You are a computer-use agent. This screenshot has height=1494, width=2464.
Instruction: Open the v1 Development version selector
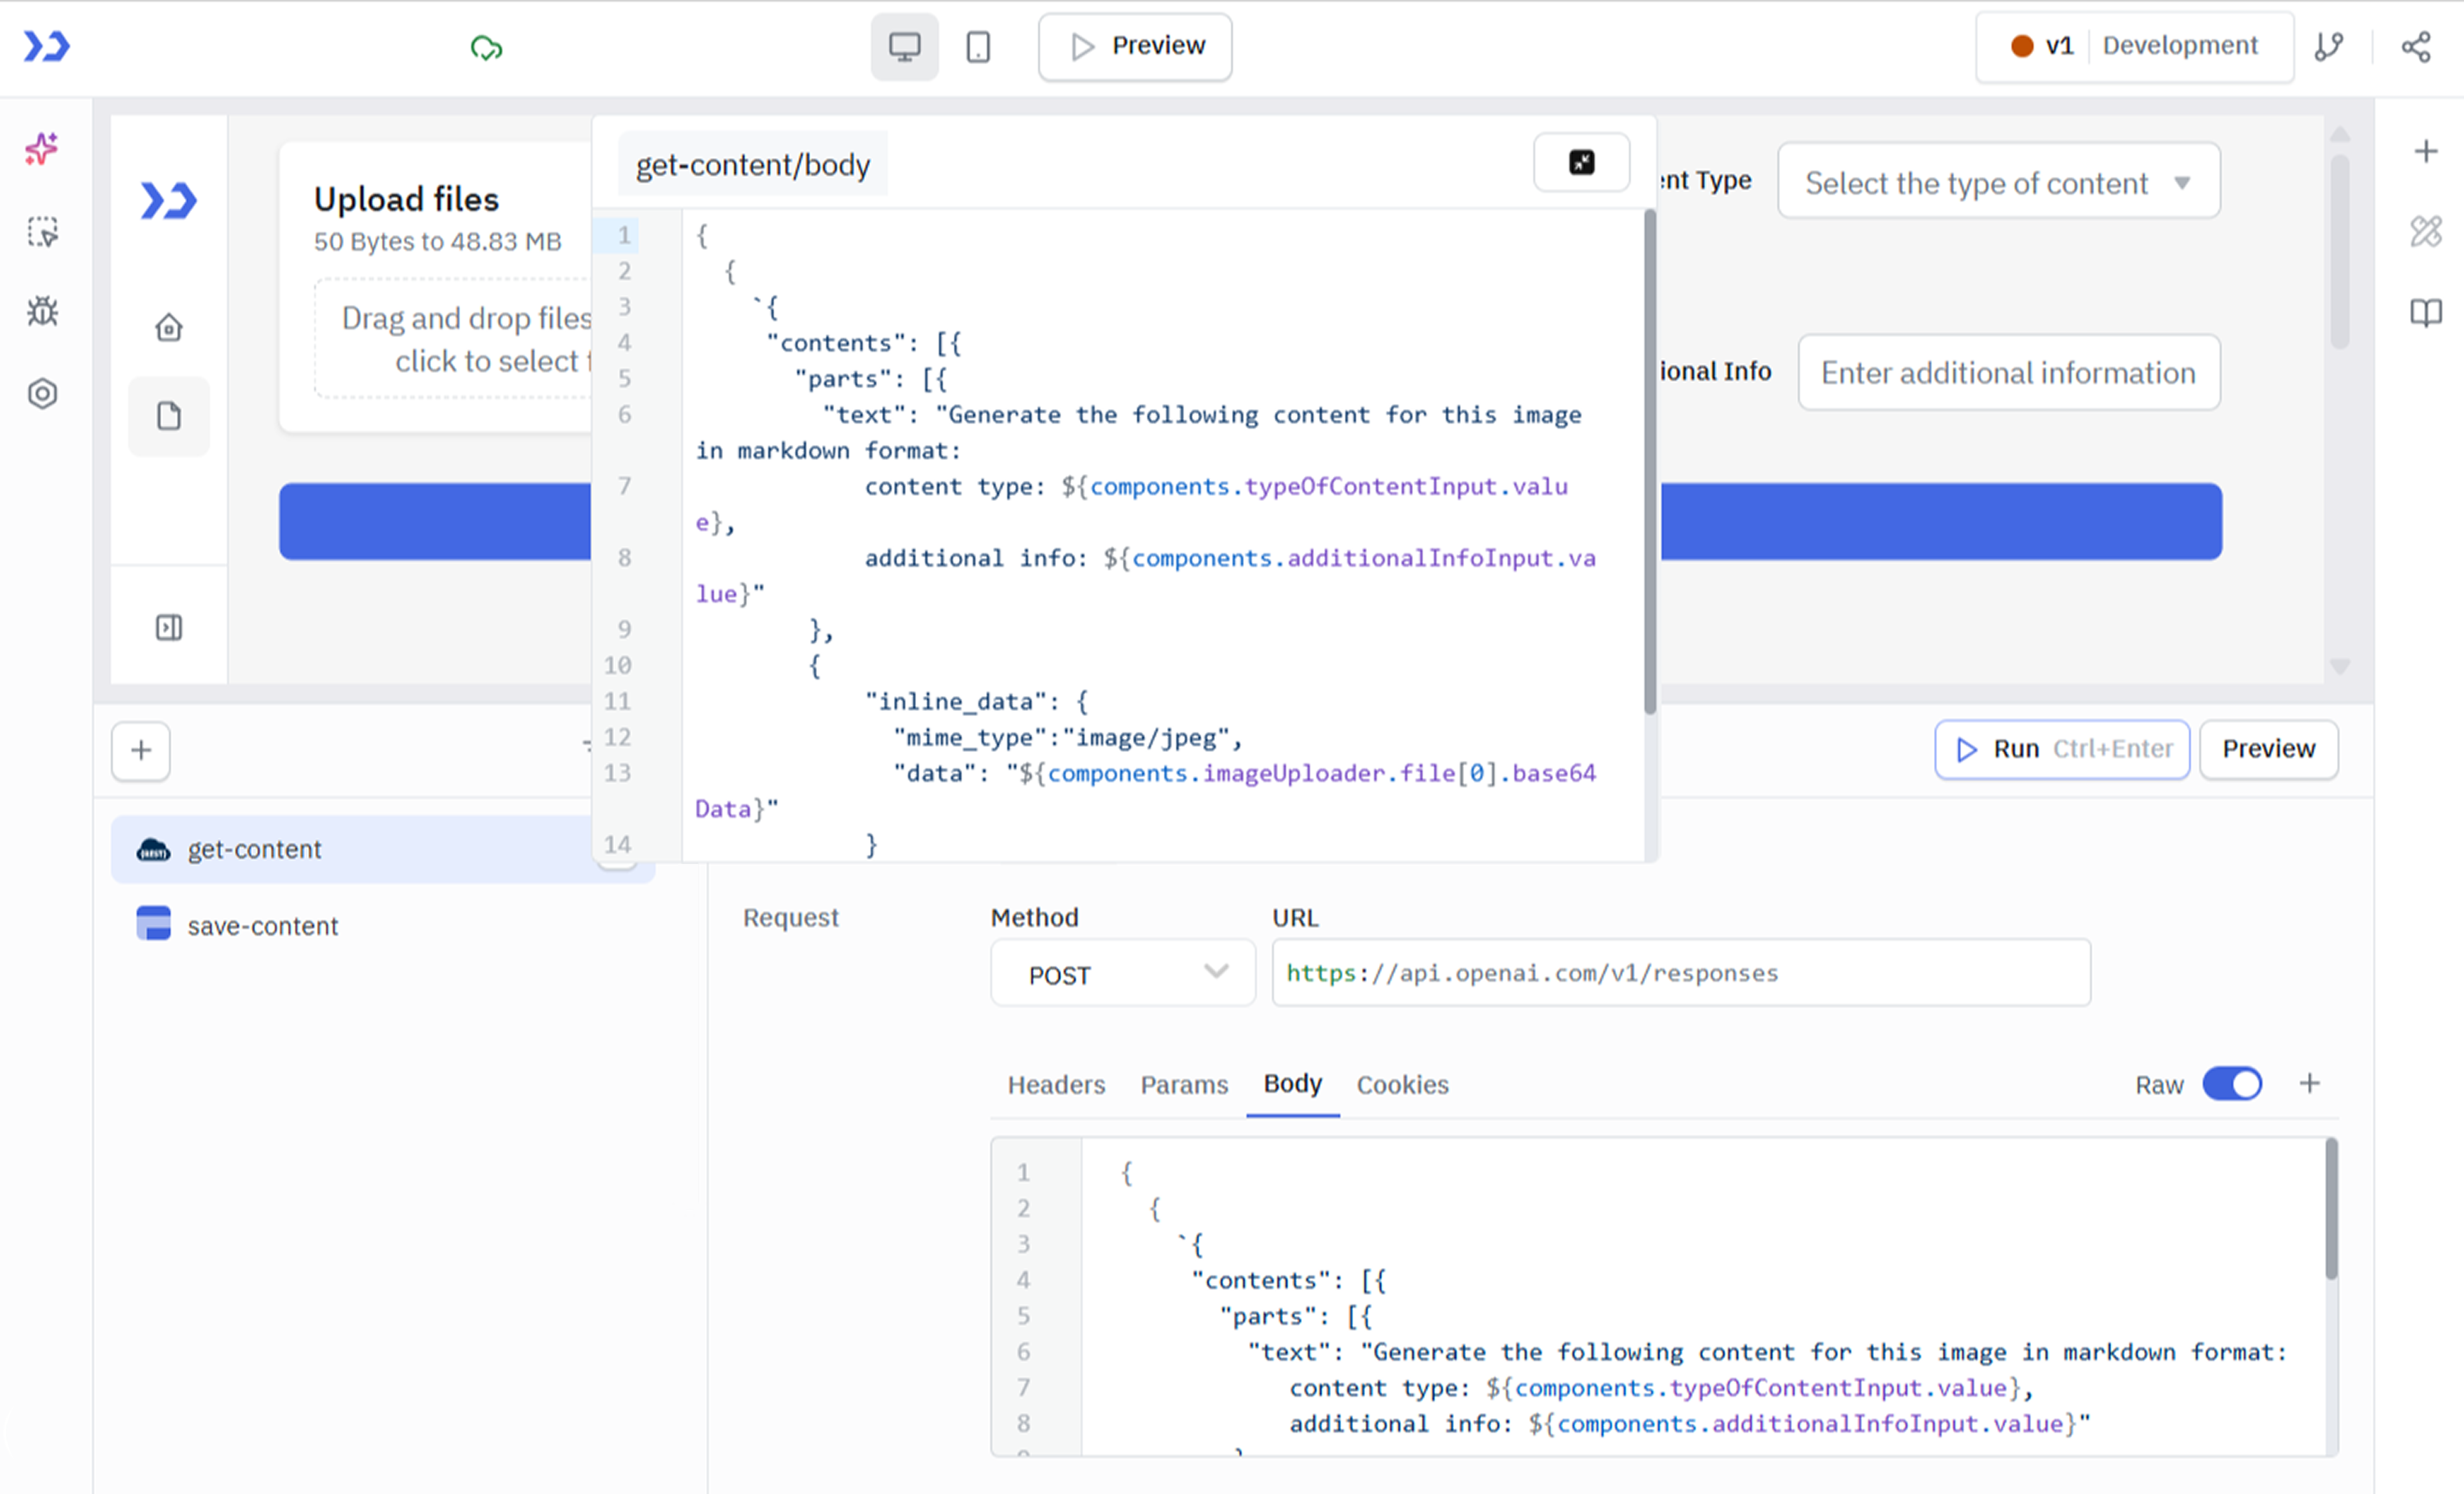click(x=2134, y=46)
